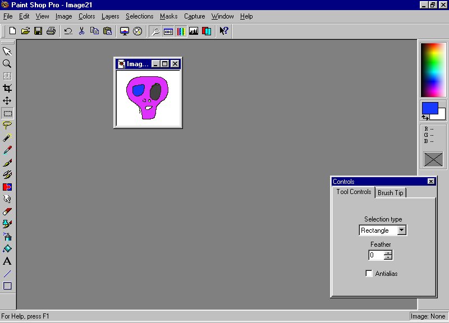Image resolution: width=449 pixels, height=323 pixels.
Task: Copy selection with the toolbar copy icon
Action: pyautogui.click(x=94, y=31)
